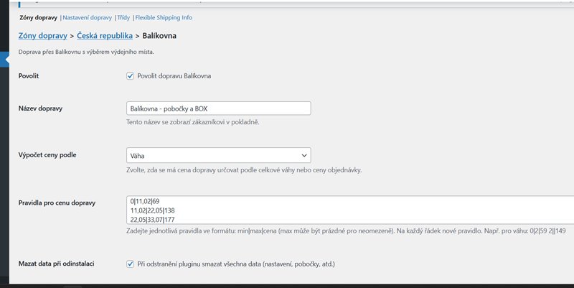Uncheck the delete-data-on-uninstall checkbox
Image resolution: width=574 pixels, height=288 pixels.
point(131,264)
